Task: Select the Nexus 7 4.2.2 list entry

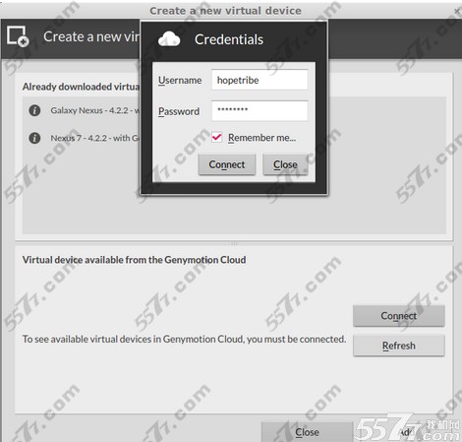Action: tap(94, 138)
